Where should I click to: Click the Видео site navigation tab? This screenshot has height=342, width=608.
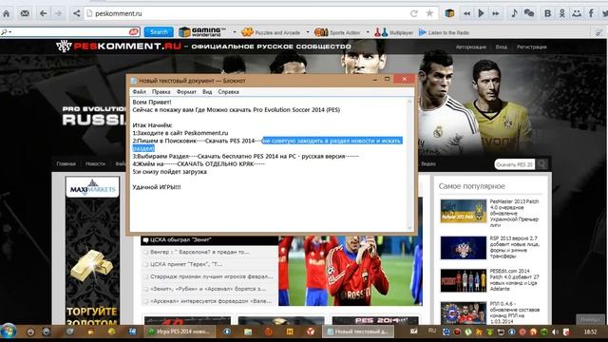pos(428,164)
